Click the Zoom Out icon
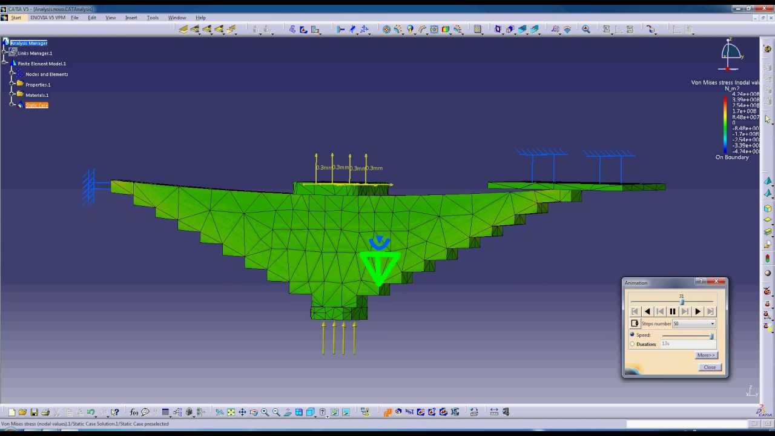The height and width of the screenshot is (436, 775). point(277,412)
